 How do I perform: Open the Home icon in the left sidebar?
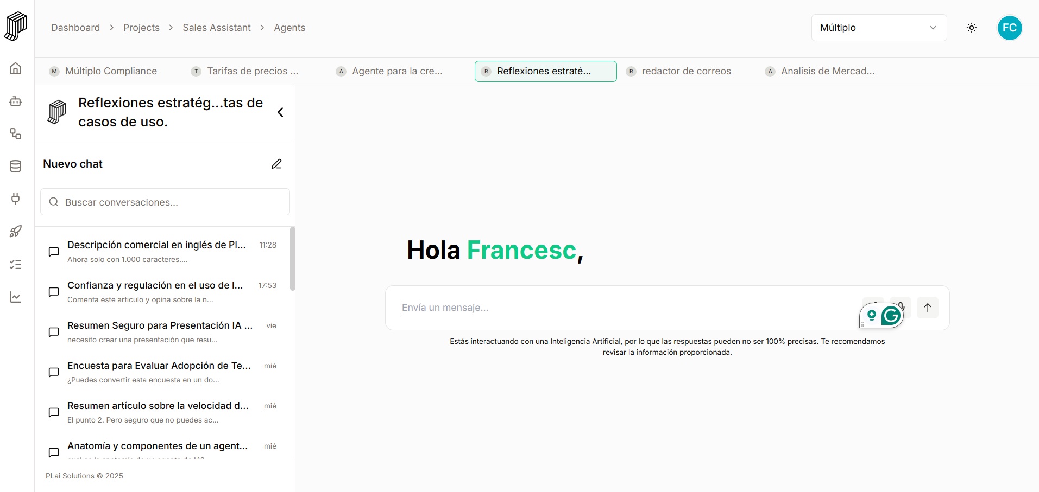(x=16, y=68)
